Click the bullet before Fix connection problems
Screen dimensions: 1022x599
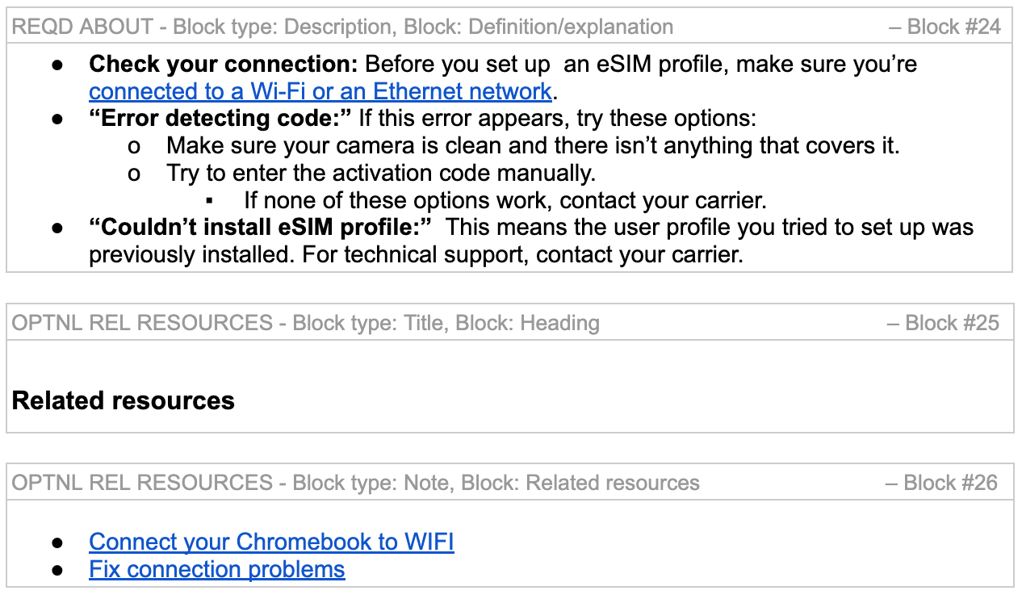(57, 570)
